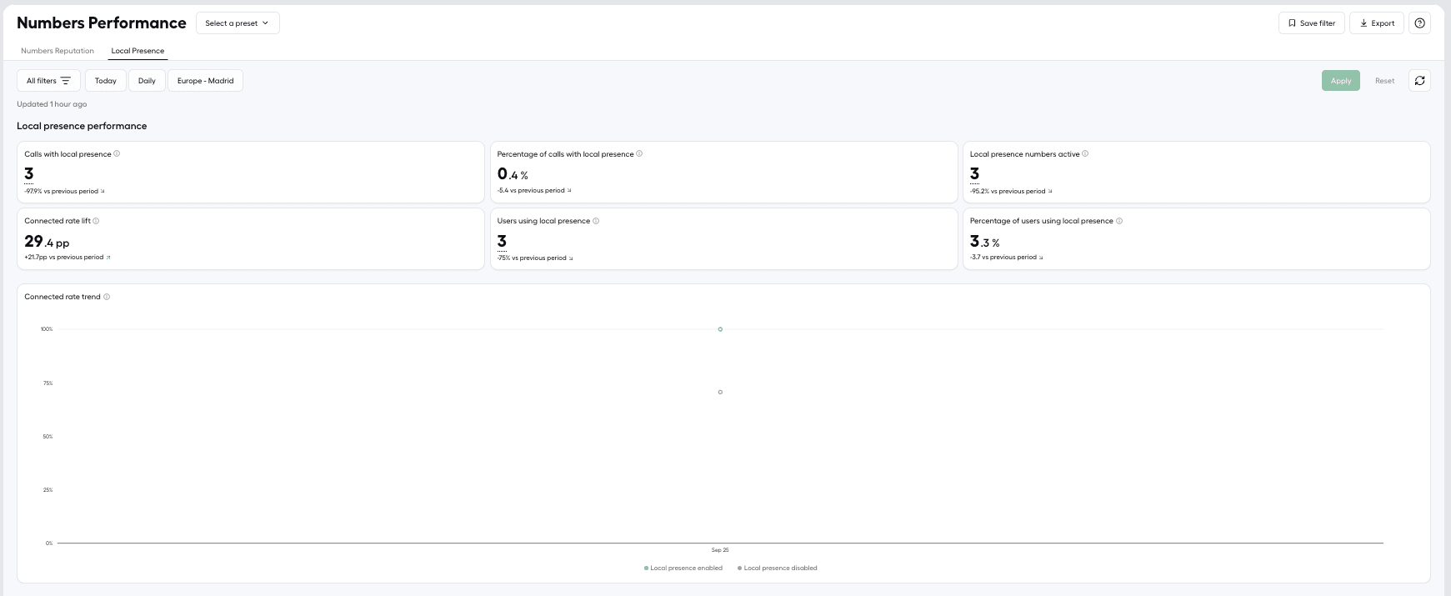Click the Local presence numbers active value 3
This screenshot has height=596, width=1451.
[974, 173]
